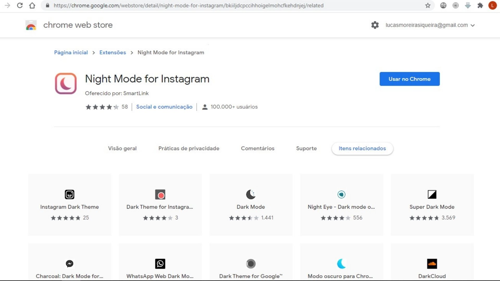Click the 3.569 ratings on Super Dark Mode
Viewport: 500px width, 281px height.
point(448,218)
